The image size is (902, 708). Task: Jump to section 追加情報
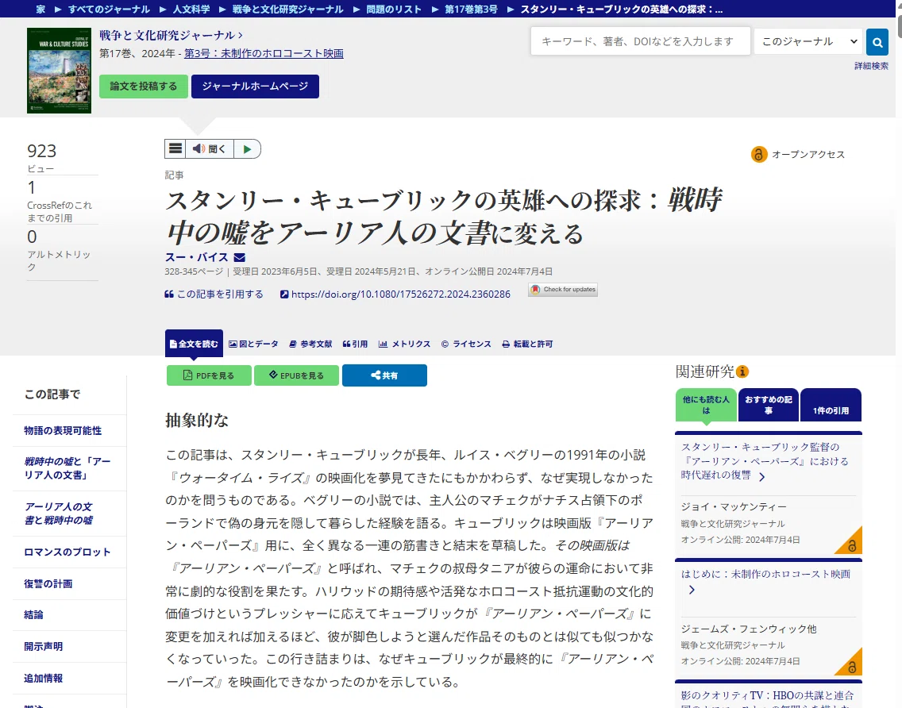tap(43, 678)
